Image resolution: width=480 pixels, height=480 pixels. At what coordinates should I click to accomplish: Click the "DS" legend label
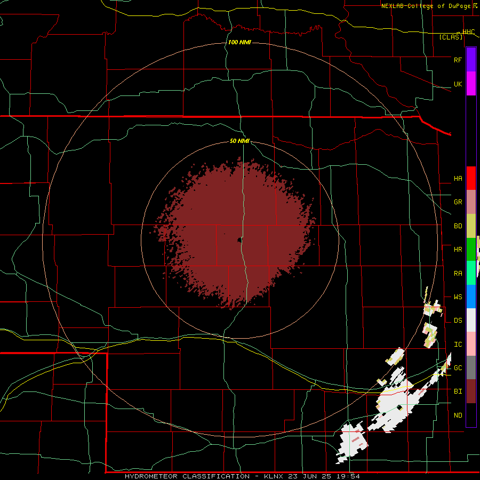pyautogui.click(x=458, y=321)
